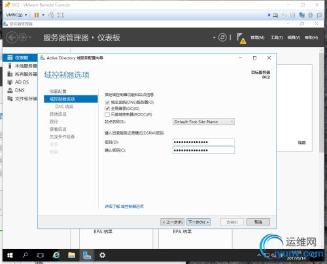The height and width of the screenshot is (264, 327).
Task: Go forward in Server Manager
Action: point(22,37)
